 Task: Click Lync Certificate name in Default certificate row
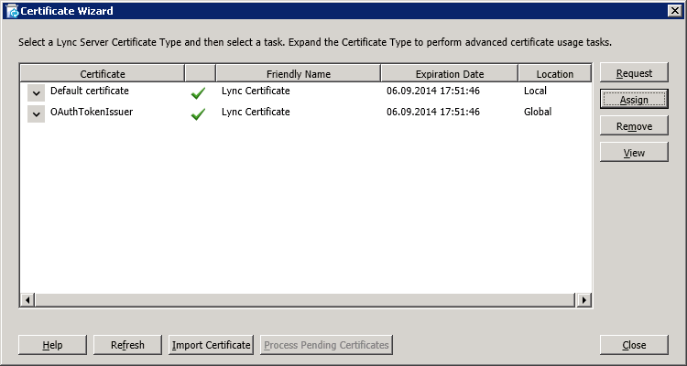[x=256, y=91]
